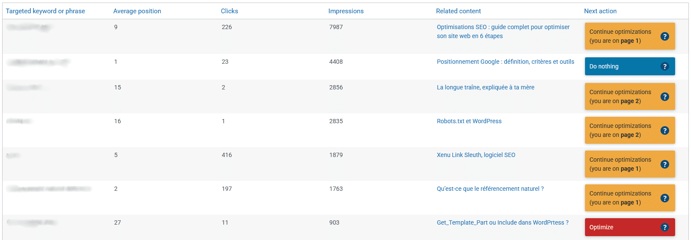Click help icon on the 7987-impressions row

pyautogui.click(x=664, y=36)
